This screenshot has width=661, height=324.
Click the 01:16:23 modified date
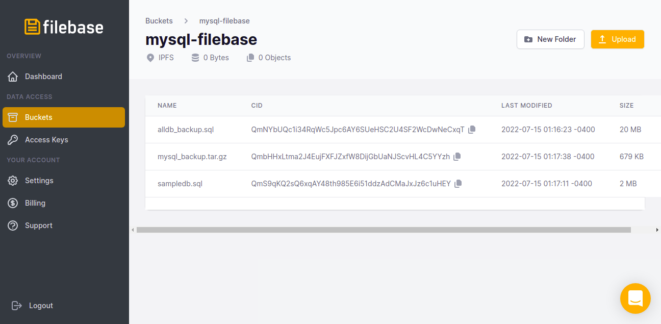pyautogui.click(x=548, y=130)
